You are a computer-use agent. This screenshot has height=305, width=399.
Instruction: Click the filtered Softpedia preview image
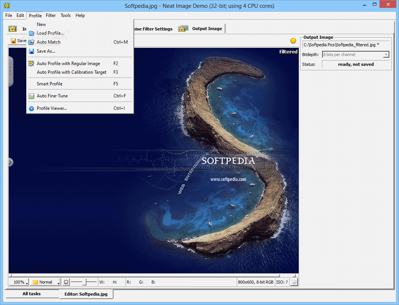(x=153, y=161)
